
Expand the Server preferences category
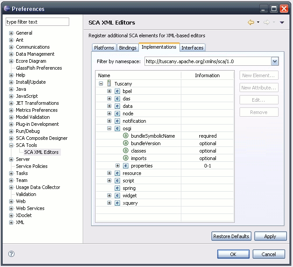[x=11, y=159]
